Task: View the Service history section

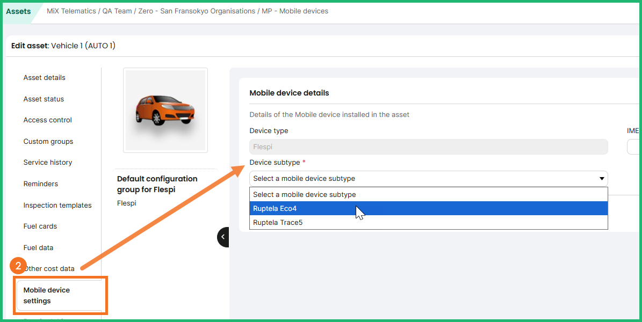Action: (47, 163)
